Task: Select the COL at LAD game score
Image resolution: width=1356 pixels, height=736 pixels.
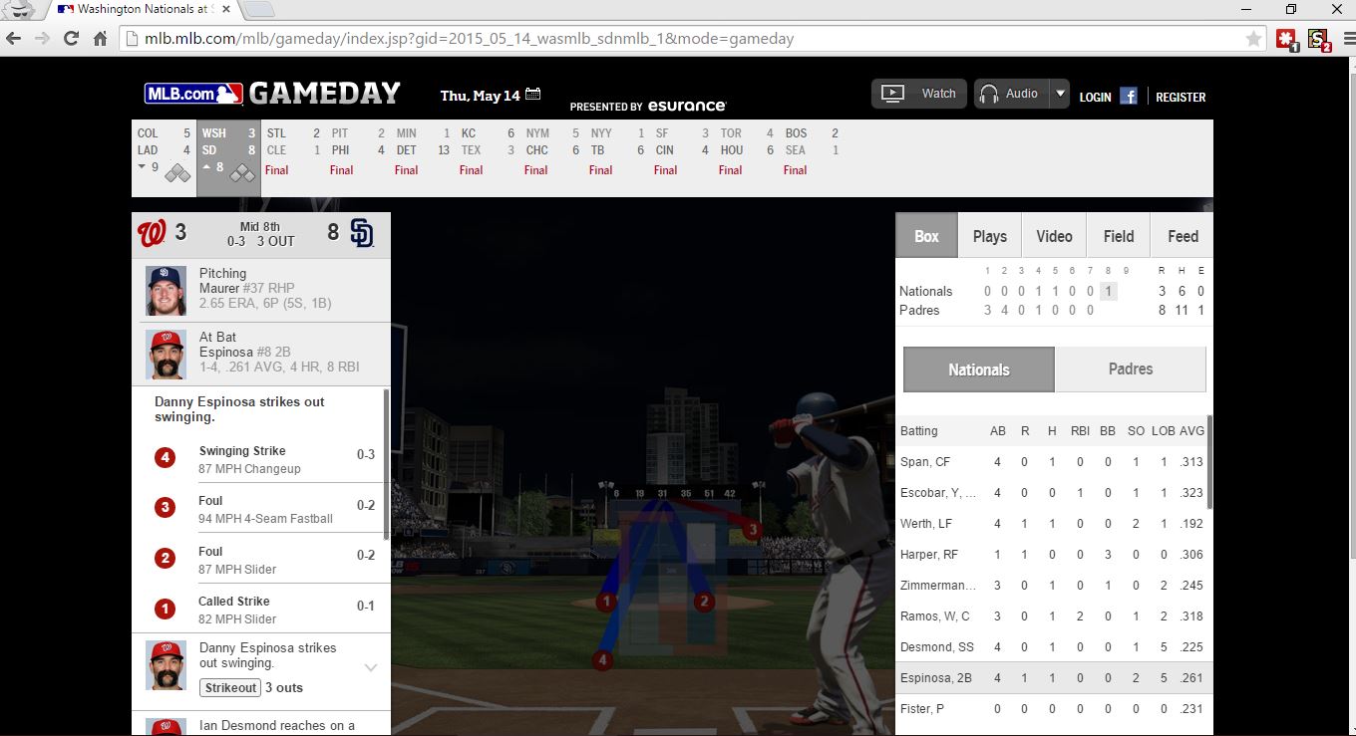Action: [x=164, y=157]
